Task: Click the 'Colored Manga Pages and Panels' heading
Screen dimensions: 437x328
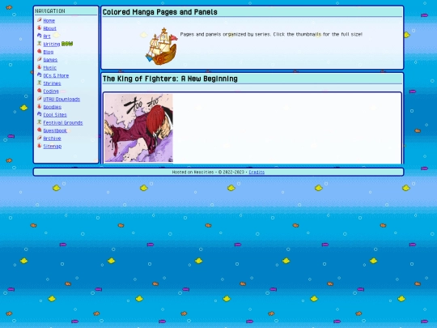Action: (160, 12)
